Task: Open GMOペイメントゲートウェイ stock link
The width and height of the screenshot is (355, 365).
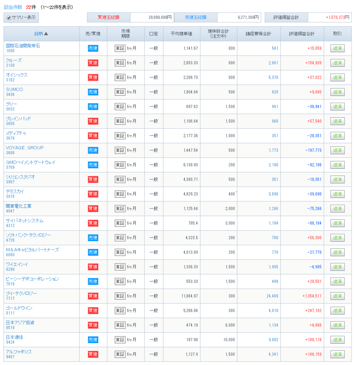Action: (31, 163)
